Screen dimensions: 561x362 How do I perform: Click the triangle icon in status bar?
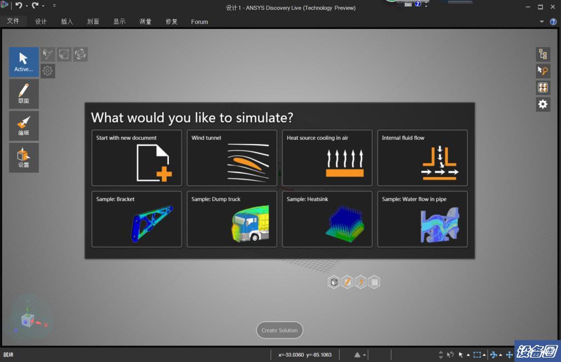pos(357,354)
